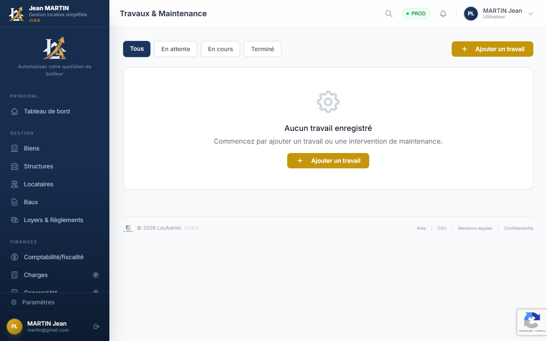Open the Paramètres settings gear
The height and width of the screenshot is (341, 547).
15,302
